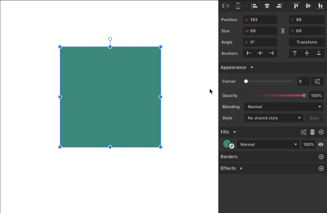Image resolution: width=327 pixels, height=213 pixels.
Task: Open the No shared style dropdown
Action: pos(274,118)
